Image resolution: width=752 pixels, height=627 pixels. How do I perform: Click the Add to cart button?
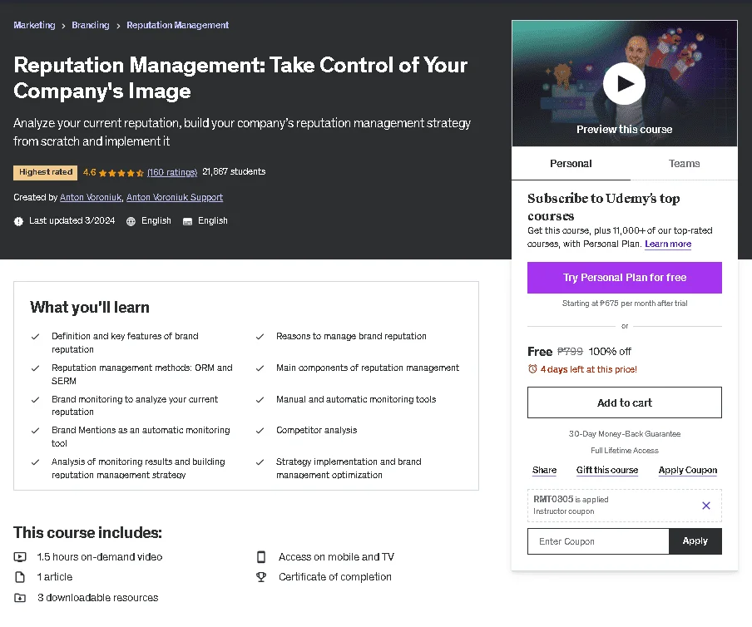[625, 402]
